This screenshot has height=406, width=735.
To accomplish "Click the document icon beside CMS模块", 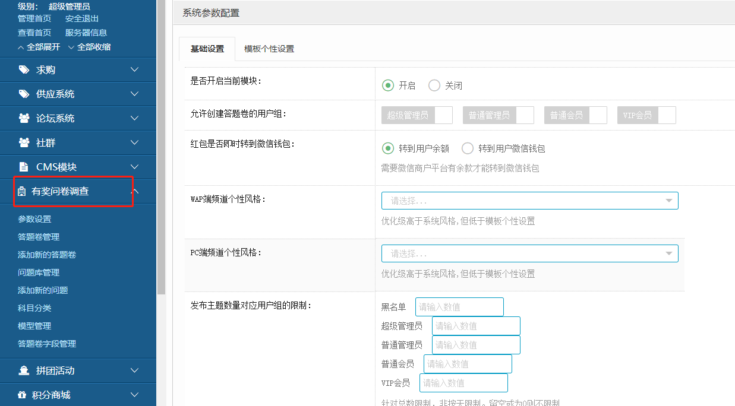I will tap(24, 167).
